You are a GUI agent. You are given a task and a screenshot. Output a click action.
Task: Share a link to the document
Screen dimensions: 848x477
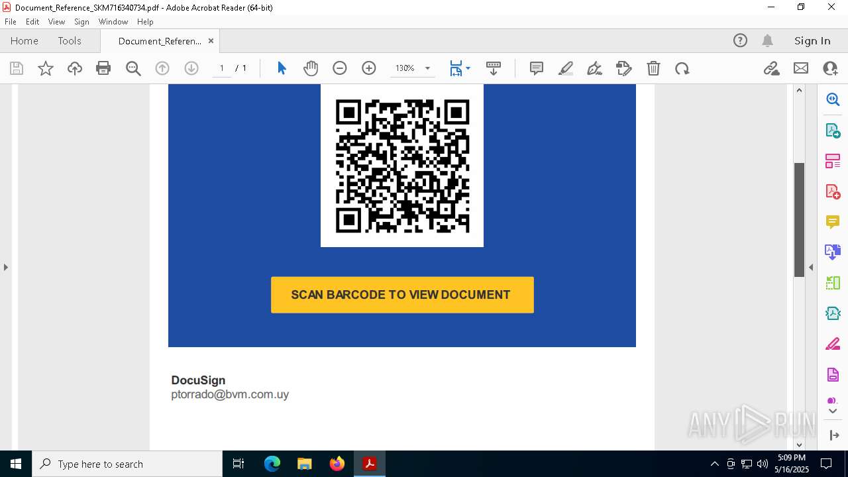pos(772,68)
